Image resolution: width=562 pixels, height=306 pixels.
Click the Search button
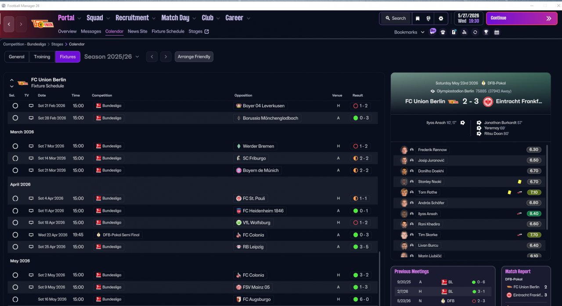396,18
